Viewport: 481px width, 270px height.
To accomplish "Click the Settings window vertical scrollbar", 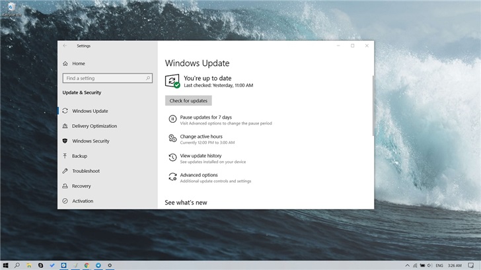I will point(373,106).
